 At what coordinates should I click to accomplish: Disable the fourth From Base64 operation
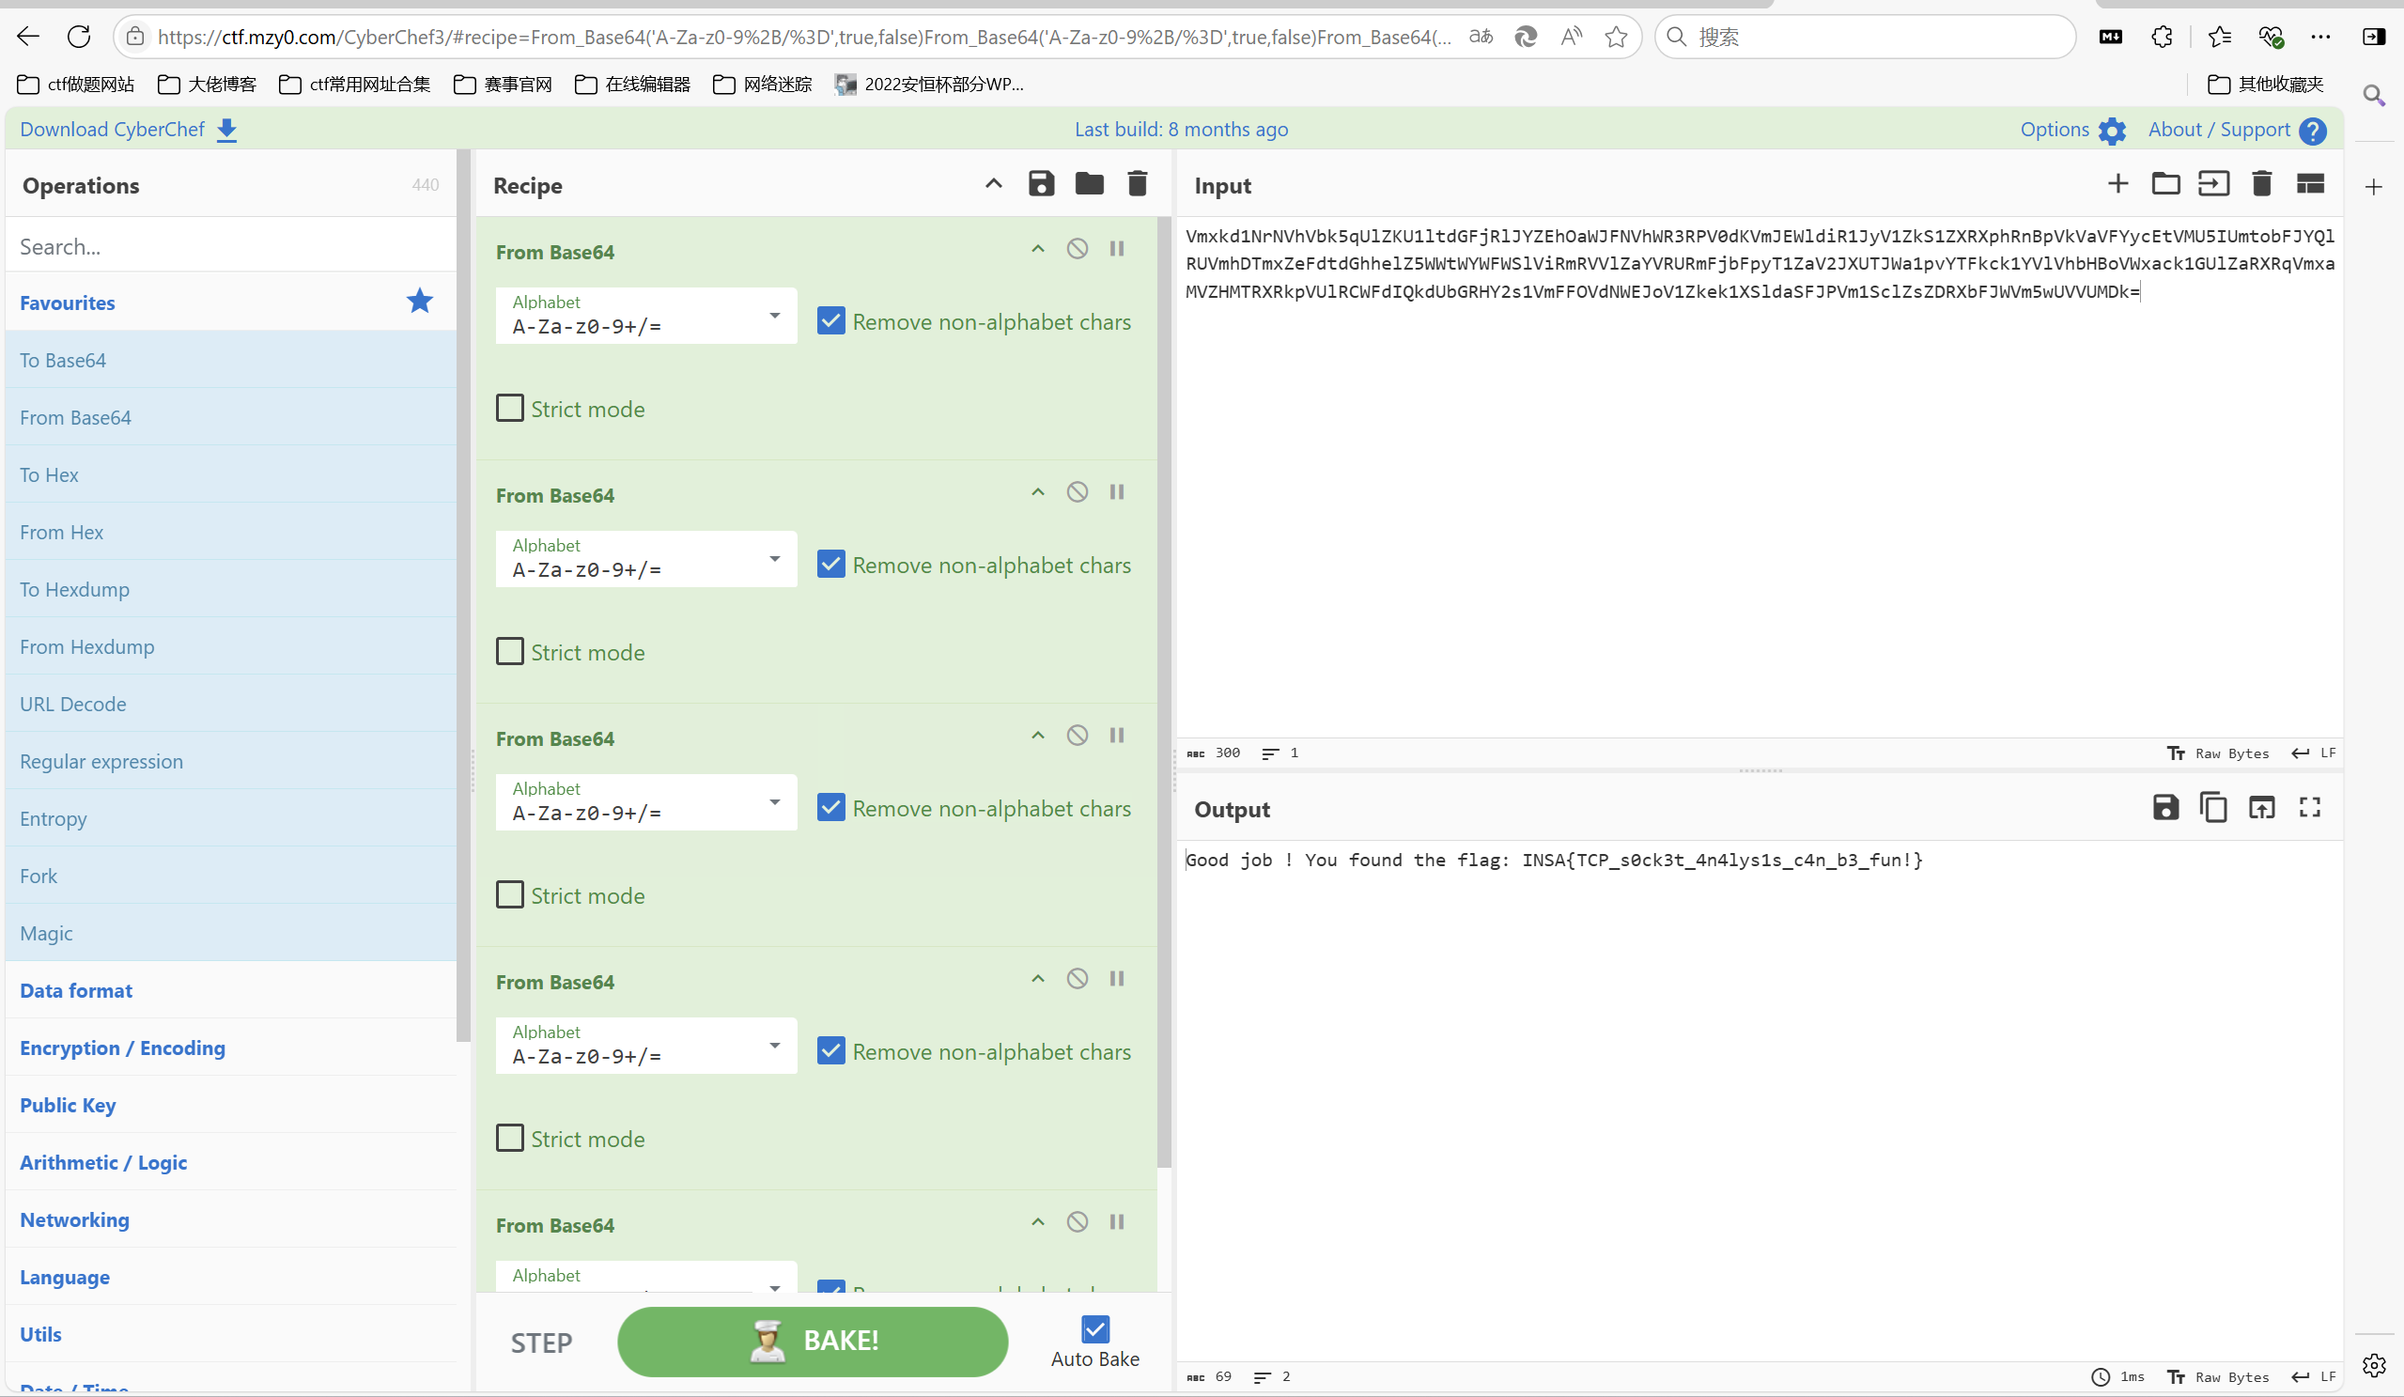coord(1077,979)
